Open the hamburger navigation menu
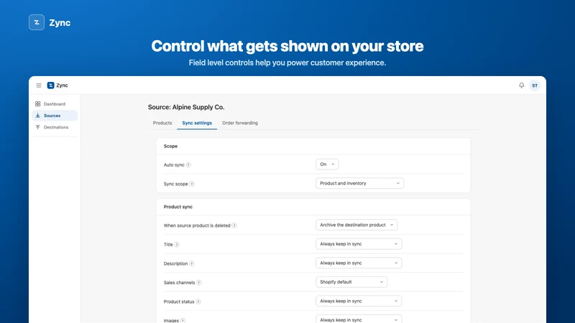 pyautogui.click(x=39, y=85)
